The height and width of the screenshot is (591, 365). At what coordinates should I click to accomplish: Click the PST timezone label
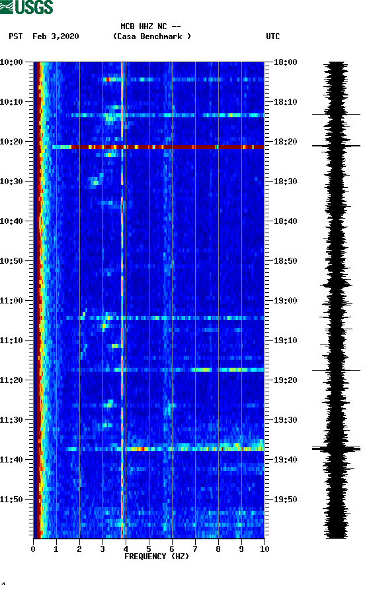point(16,36)
